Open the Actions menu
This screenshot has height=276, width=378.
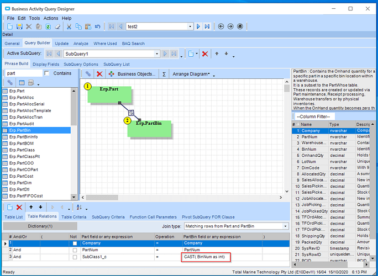[x=51, y=18]
